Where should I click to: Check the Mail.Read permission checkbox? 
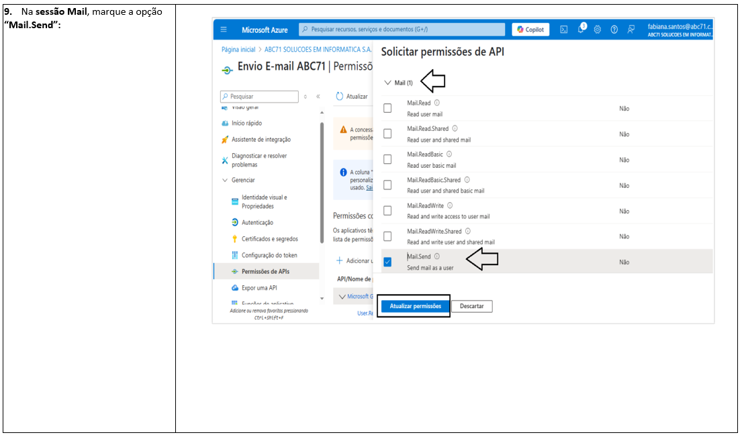tap(387, 108)
